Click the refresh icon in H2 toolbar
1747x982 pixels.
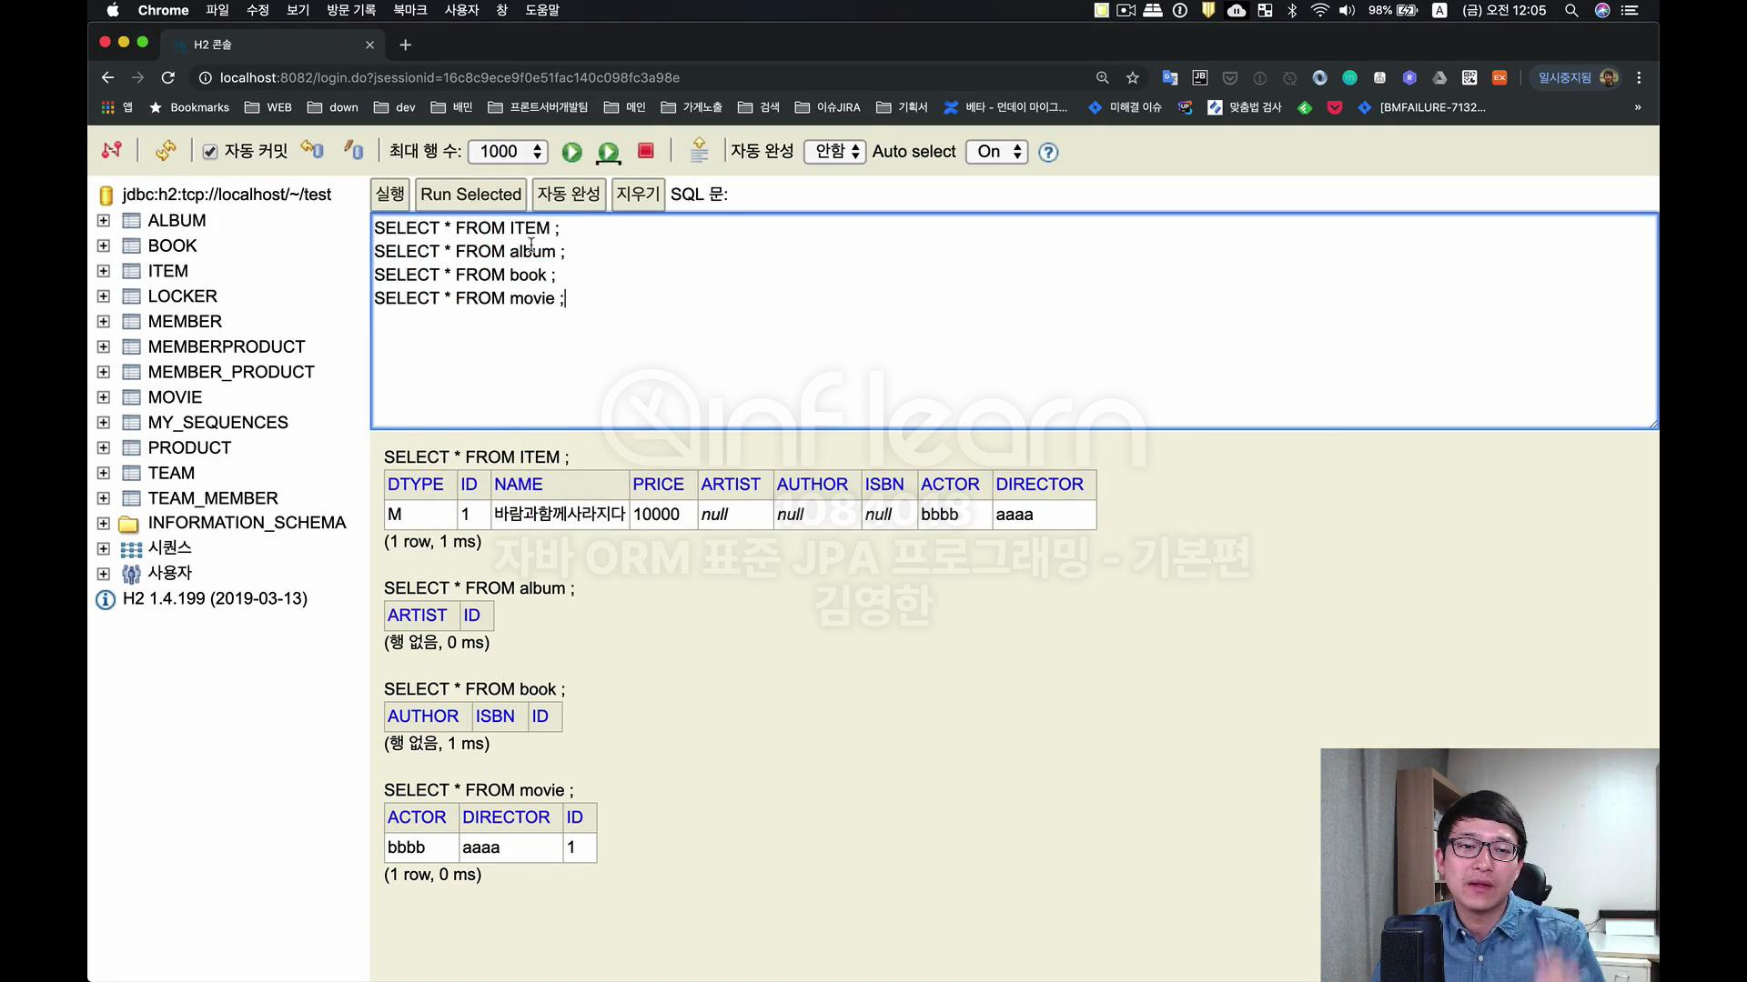coord(166,151)
